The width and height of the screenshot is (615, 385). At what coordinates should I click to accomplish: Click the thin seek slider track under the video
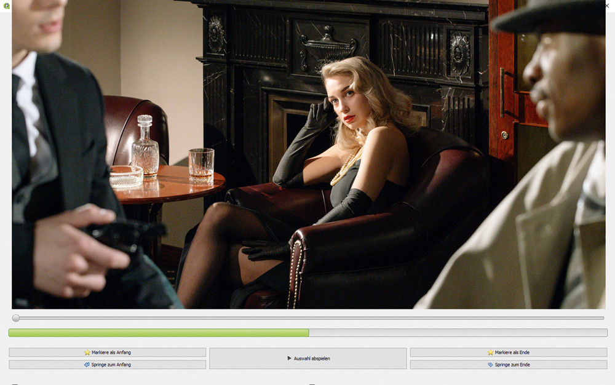(310, 318)
